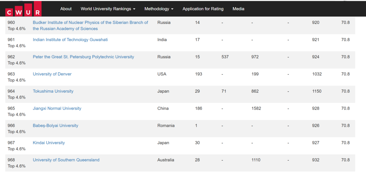Click Japan in the Tokushima University row
The image size is (366, 173).
(x=163, y=91)
